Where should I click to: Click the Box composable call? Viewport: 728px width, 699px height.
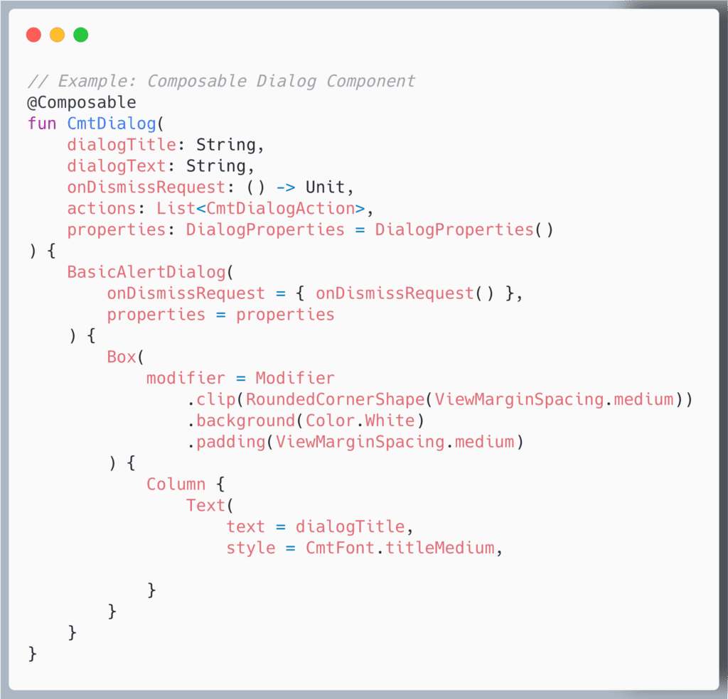tap(121, 357)
